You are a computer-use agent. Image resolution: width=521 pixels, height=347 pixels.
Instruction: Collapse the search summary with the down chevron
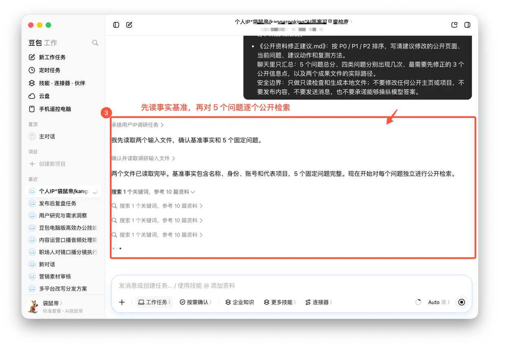(193, 192)
